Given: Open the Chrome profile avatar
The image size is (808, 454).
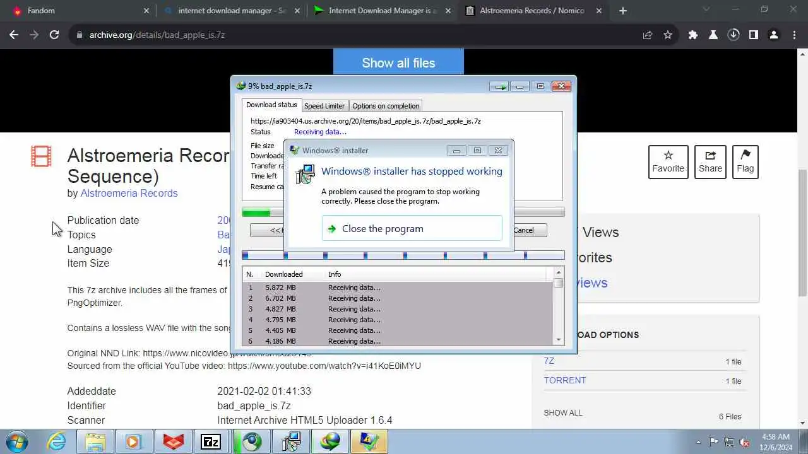Looking at the screenshot, I should point(774,35).
